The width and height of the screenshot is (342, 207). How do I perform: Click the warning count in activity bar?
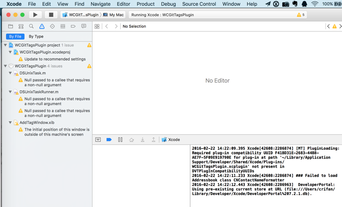tap(301, 15)
